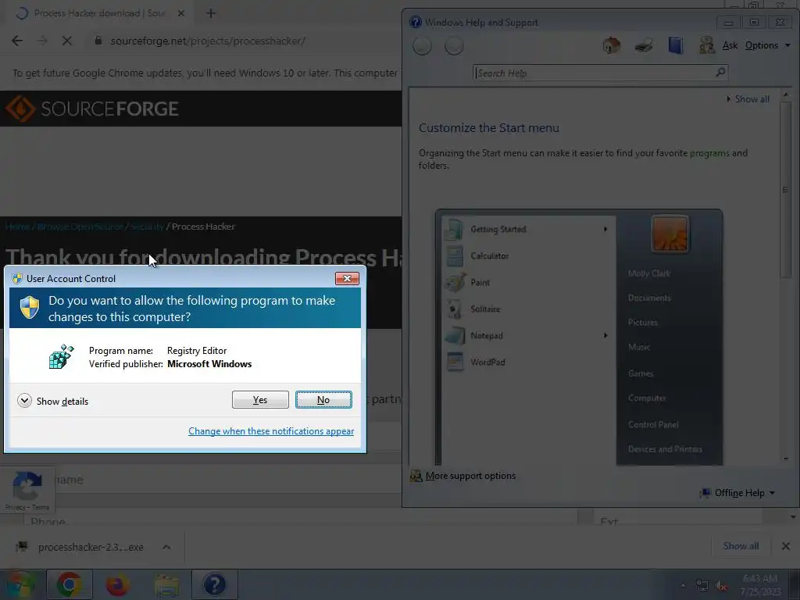Show hidden tray icons arrow
The width and height of the screenshot is (800, 600).
click(x=683, y=586)
